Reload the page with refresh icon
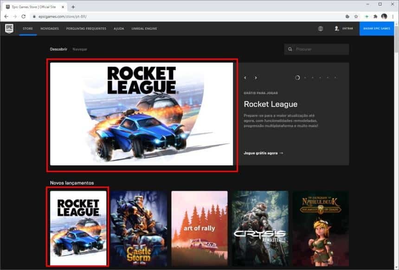399x270 pixels. coord(24,17)
